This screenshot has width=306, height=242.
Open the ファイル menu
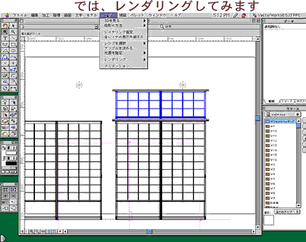20,15
